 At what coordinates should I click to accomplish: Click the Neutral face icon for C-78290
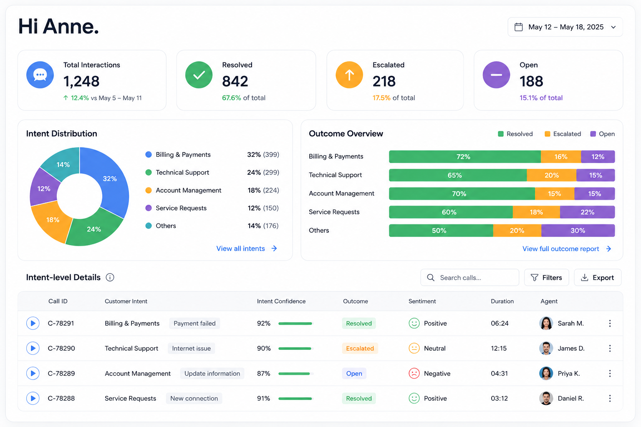[x=414, y=348]
